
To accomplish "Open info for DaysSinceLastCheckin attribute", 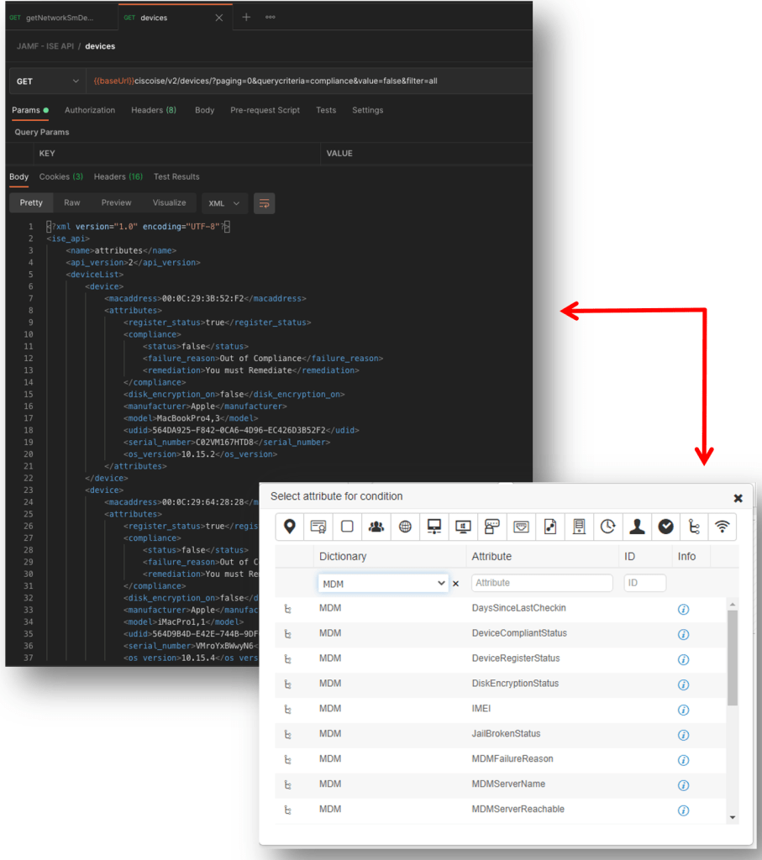I will (x=683, y=609).
